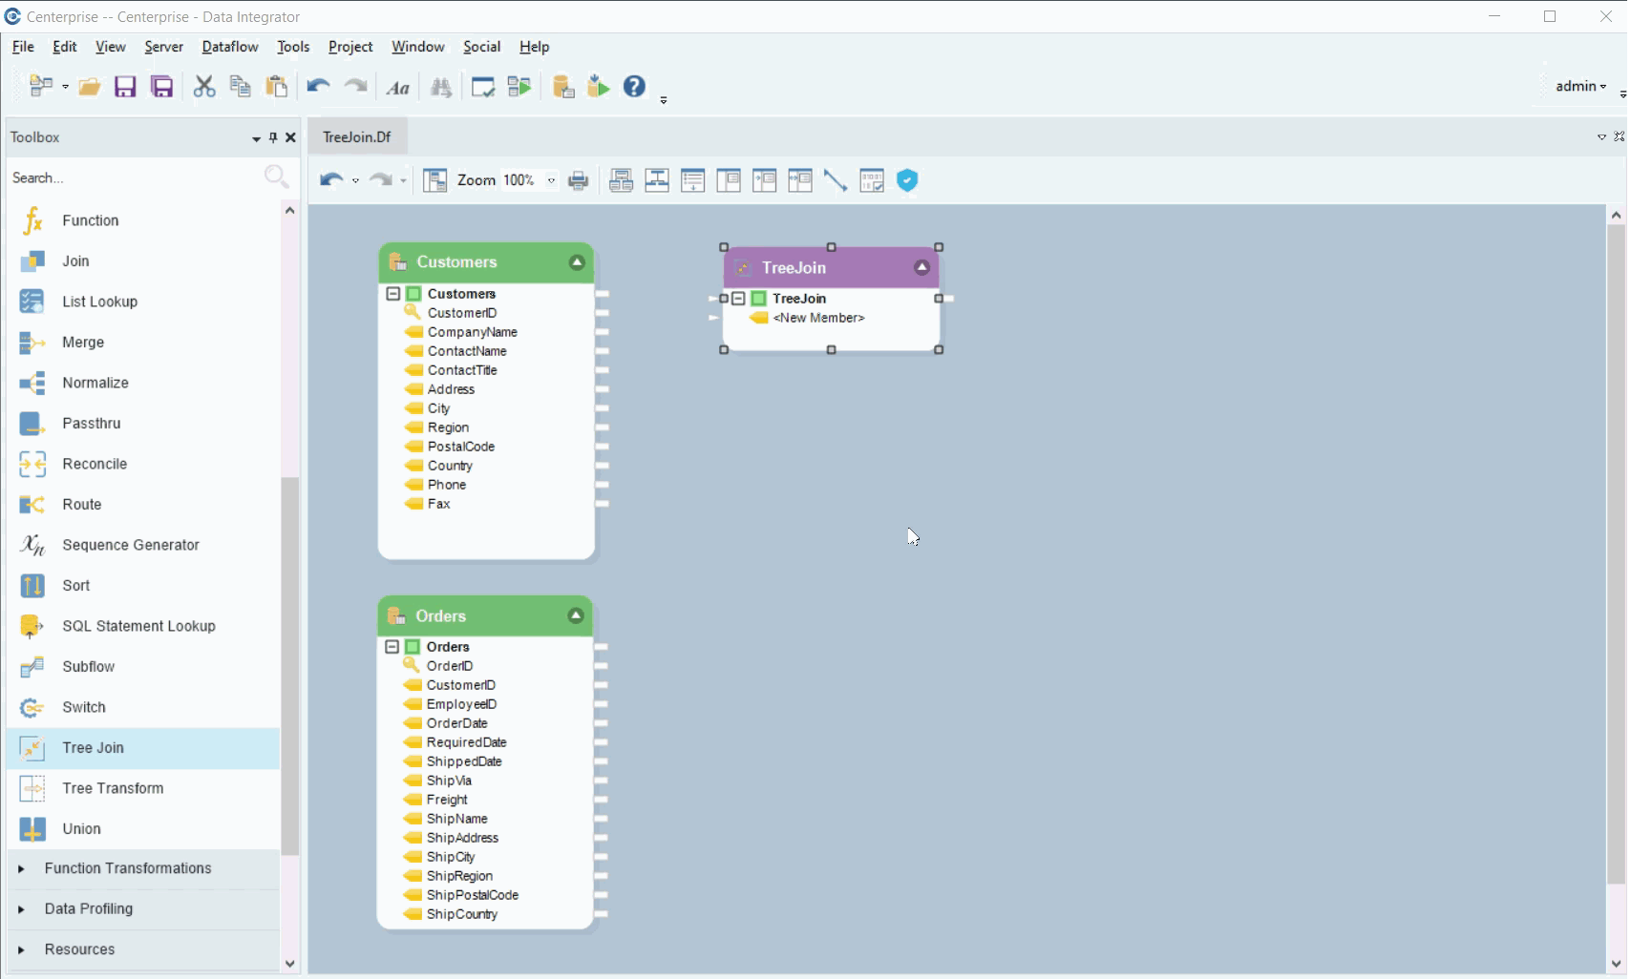Viewport: 1631px width, 979px height.
Task: Click the Print icon in dataflow toolbar
Action: pos(578,180)
